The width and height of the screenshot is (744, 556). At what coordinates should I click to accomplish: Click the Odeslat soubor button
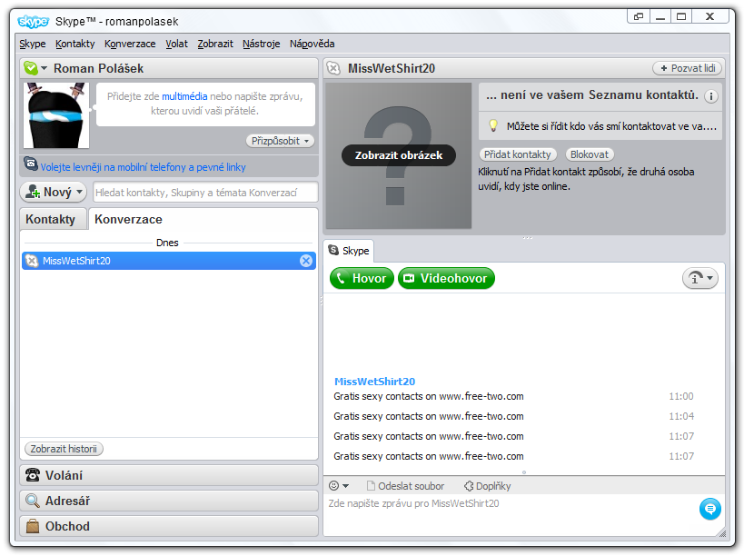click(x=406, y=486)
